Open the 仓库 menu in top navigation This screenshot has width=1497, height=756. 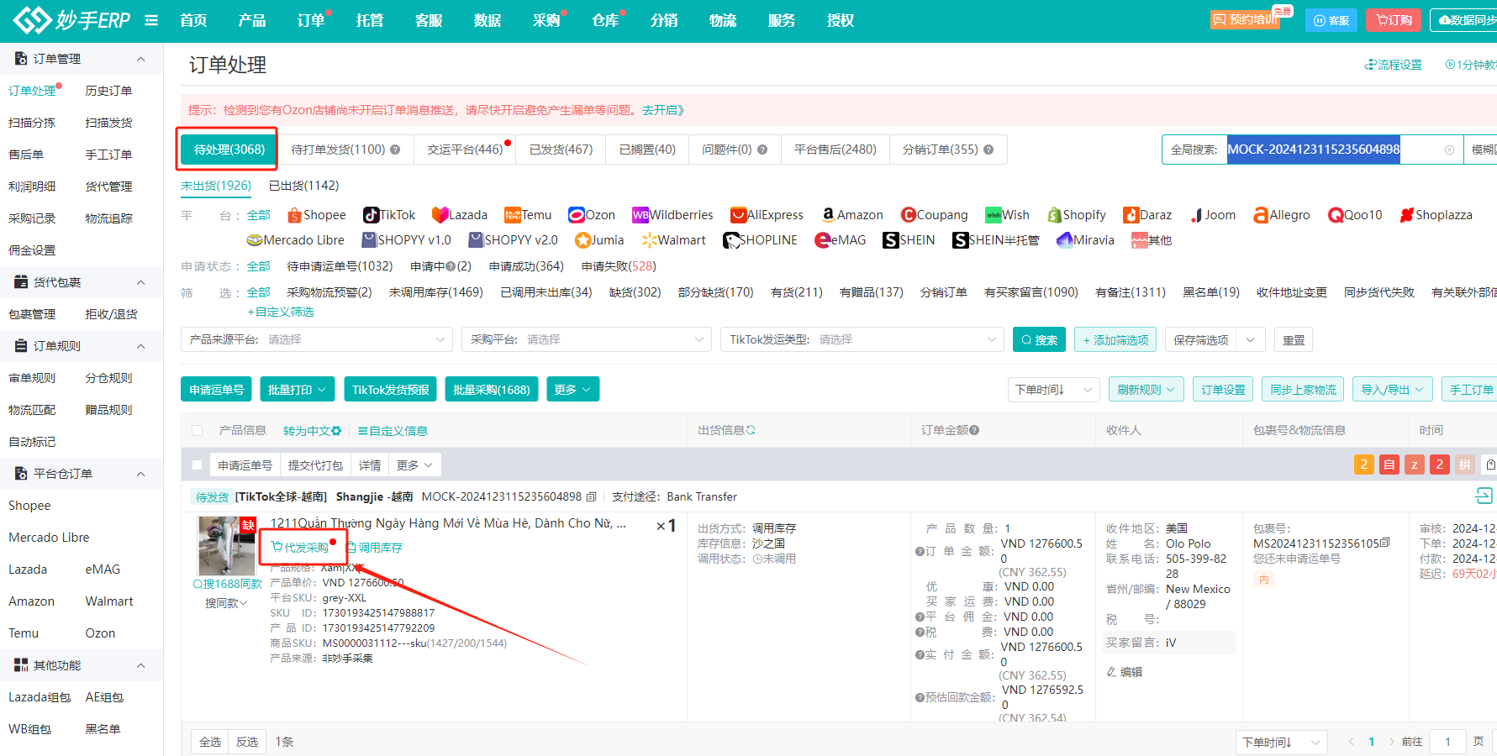[605, 19]
